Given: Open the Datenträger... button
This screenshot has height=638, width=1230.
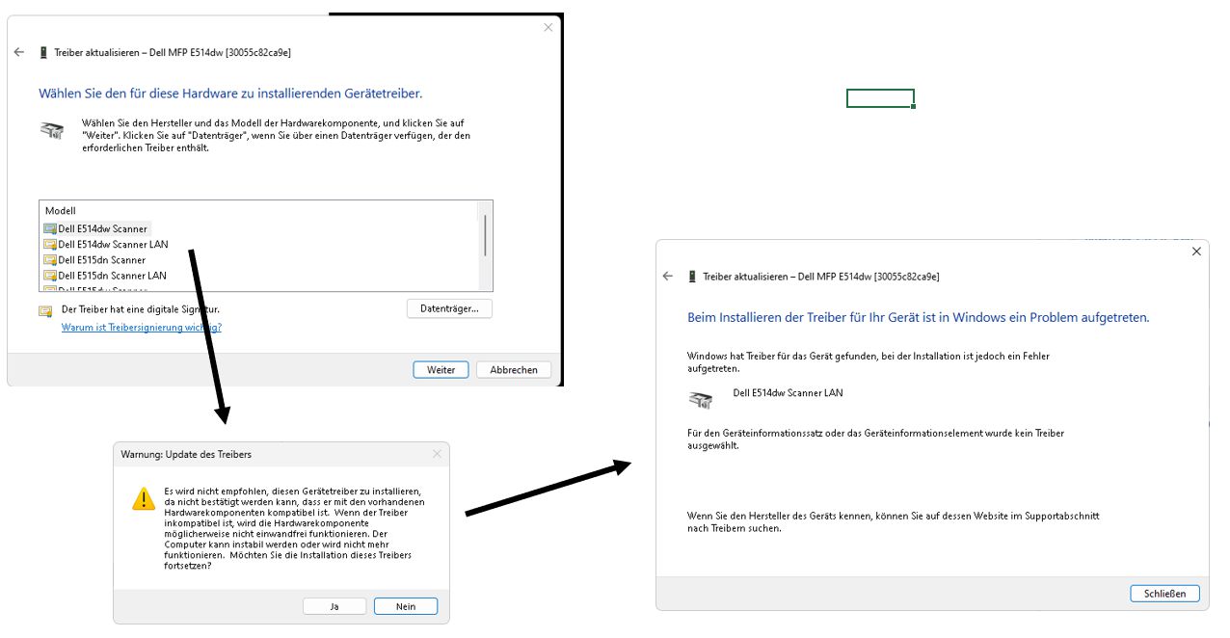Looking at the screenshot, I should [449, 308].
